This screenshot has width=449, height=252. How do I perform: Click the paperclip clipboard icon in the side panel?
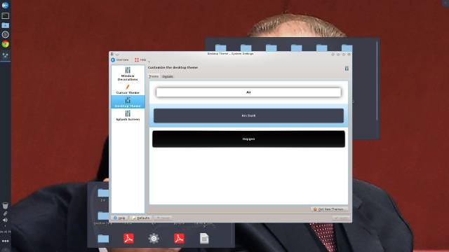5,213
